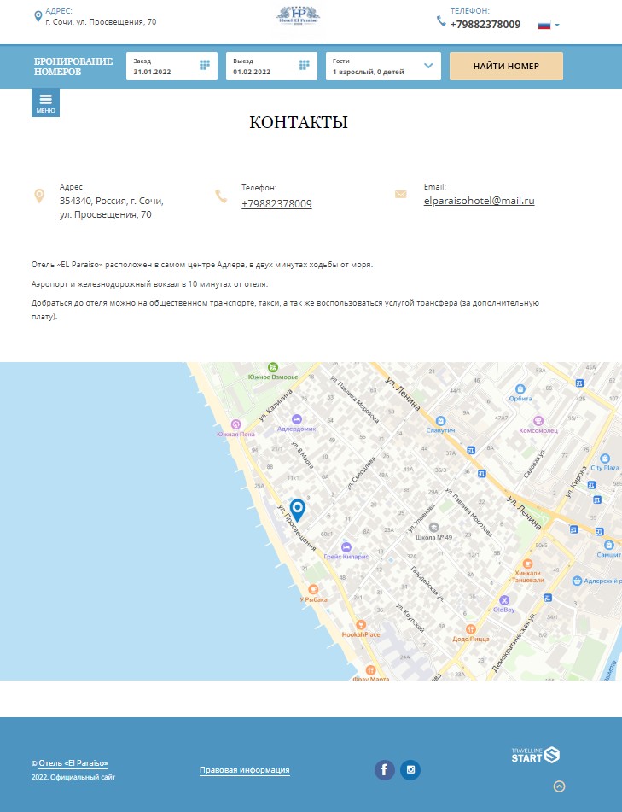Click the scroll-to-top arrow button
622x812 pixels.
pyautogui.click(x=560, y=786)
